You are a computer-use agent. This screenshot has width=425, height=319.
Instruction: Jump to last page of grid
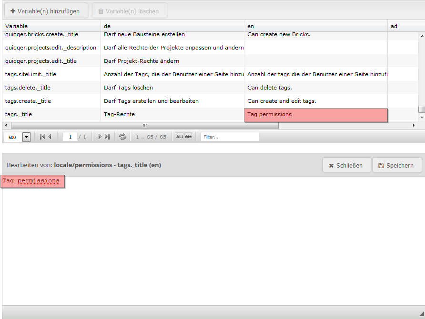pyautogui.click(x=107, y=137)
